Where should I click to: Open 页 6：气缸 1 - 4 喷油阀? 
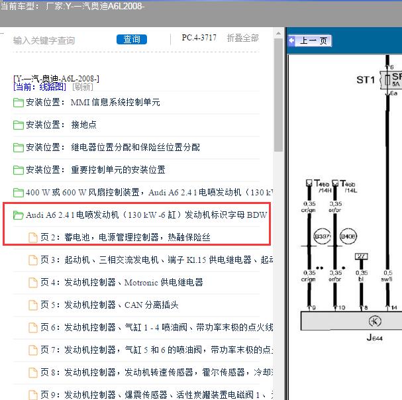tap(157, 328)
